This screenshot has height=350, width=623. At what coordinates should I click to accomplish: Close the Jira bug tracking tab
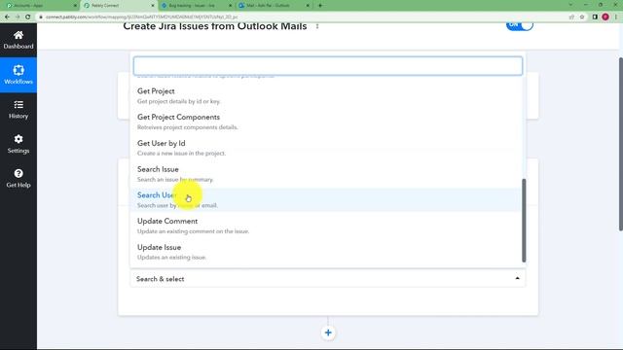coord(230,6)
